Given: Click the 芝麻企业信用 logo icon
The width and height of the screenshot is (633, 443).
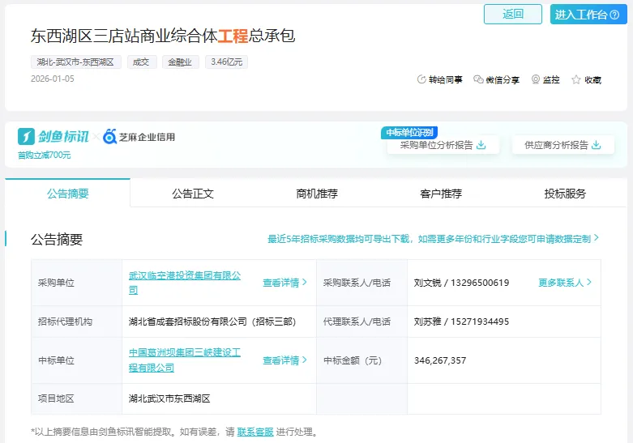Looking at the screenshot, I should click(x=110, y=137).
